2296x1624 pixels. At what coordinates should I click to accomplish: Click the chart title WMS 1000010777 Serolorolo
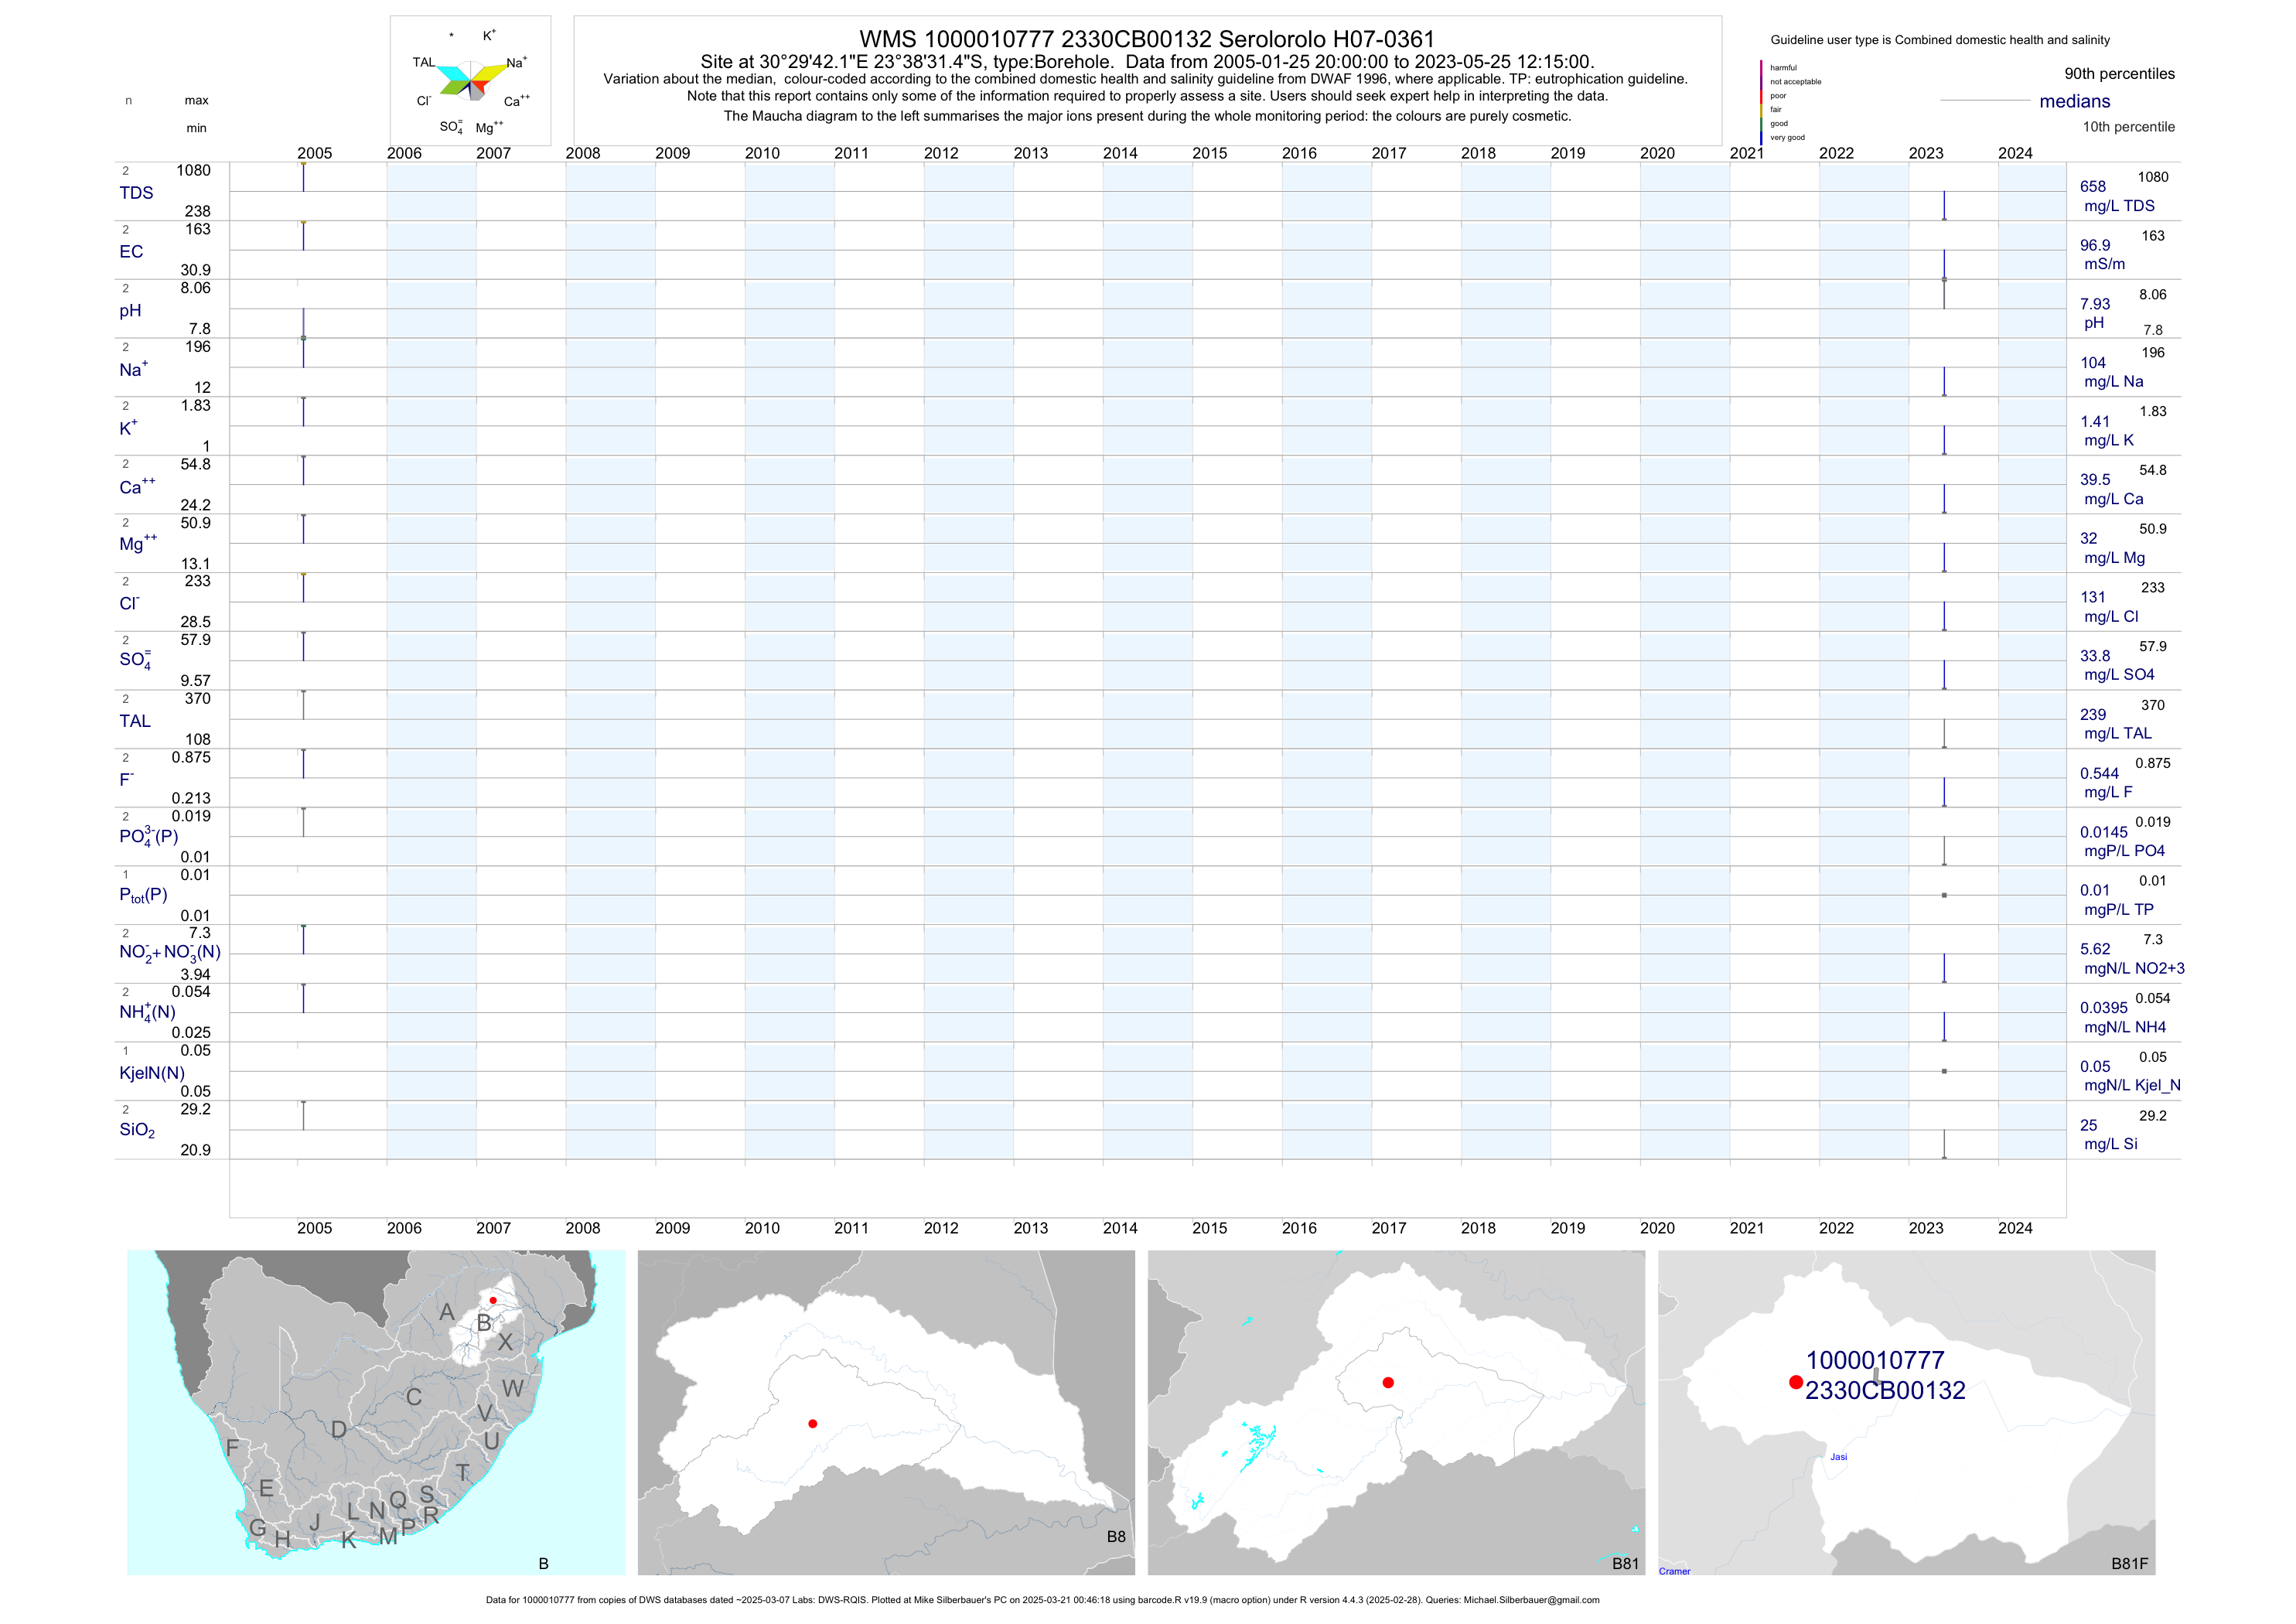(1147, 39)
